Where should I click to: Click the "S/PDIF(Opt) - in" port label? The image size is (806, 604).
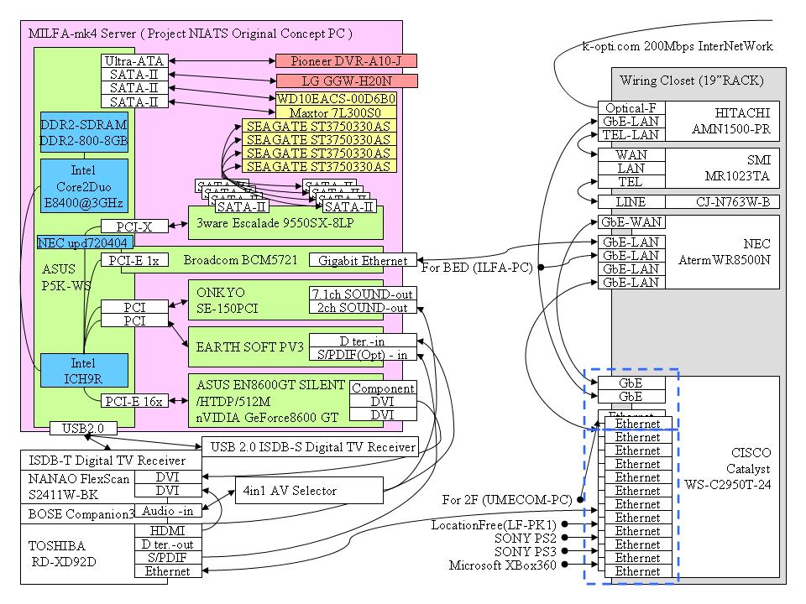363,354
